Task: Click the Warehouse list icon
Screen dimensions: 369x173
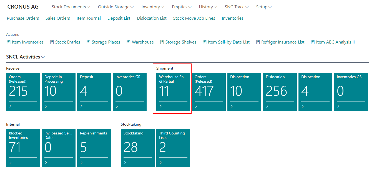Action: tap(128, 42)
